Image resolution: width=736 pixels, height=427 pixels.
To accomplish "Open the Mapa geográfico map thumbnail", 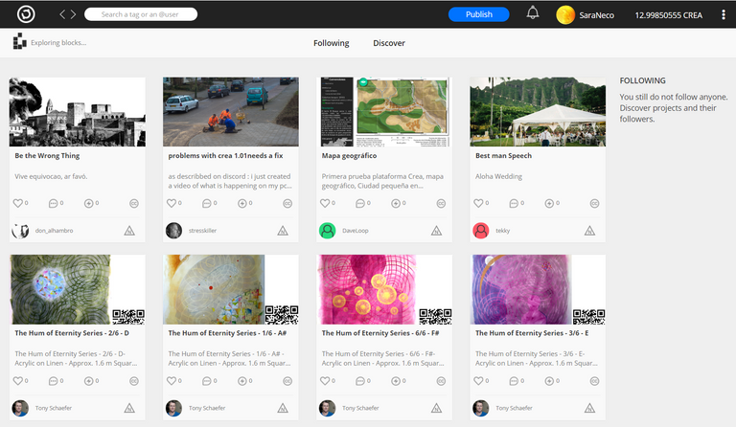I will coord(384,112).
